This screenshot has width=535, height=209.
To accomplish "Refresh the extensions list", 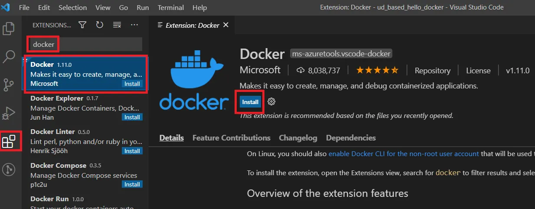I will [x=100, y=25].
